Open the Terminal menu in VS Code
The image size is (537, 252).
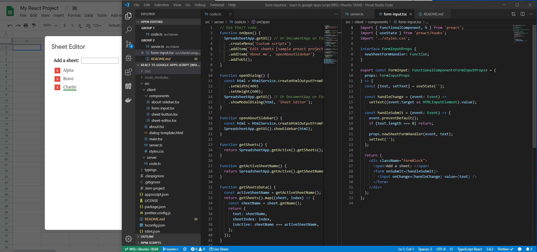[217, 5]
